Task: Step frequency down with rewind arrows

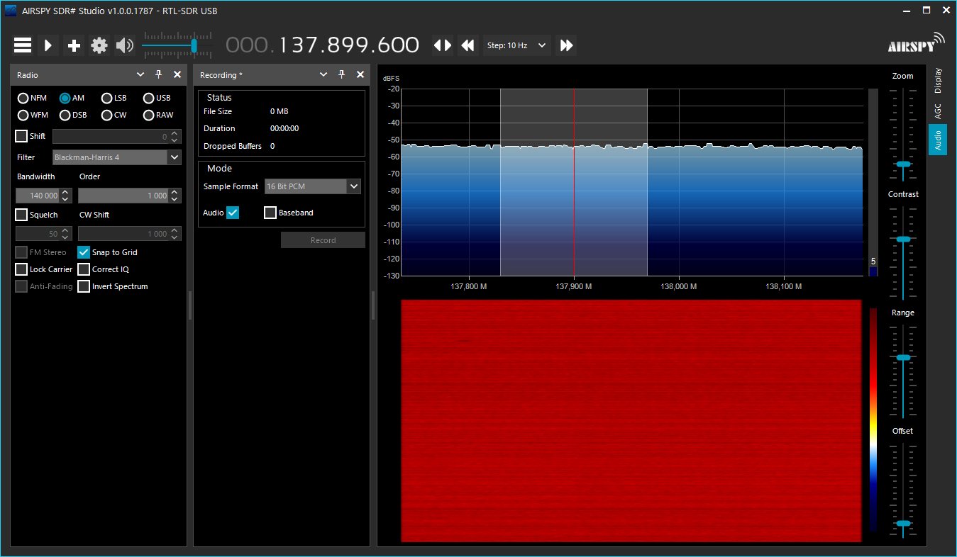Action: click(x=468, y=45)
